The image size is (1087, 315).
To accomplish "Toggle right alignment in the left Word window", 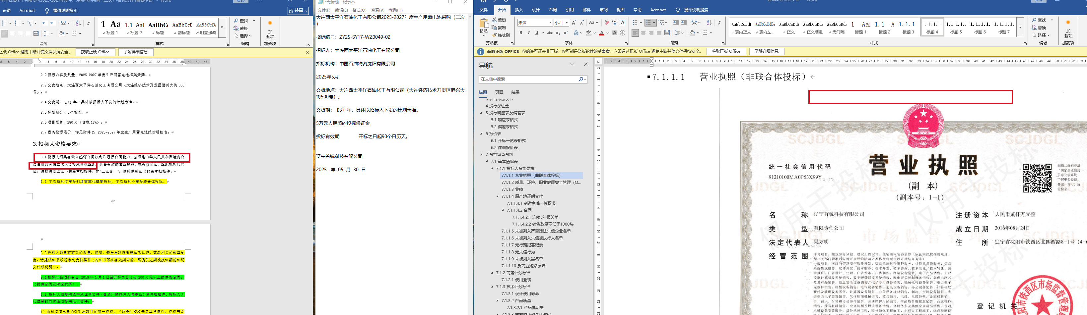I will pos(20,34).
